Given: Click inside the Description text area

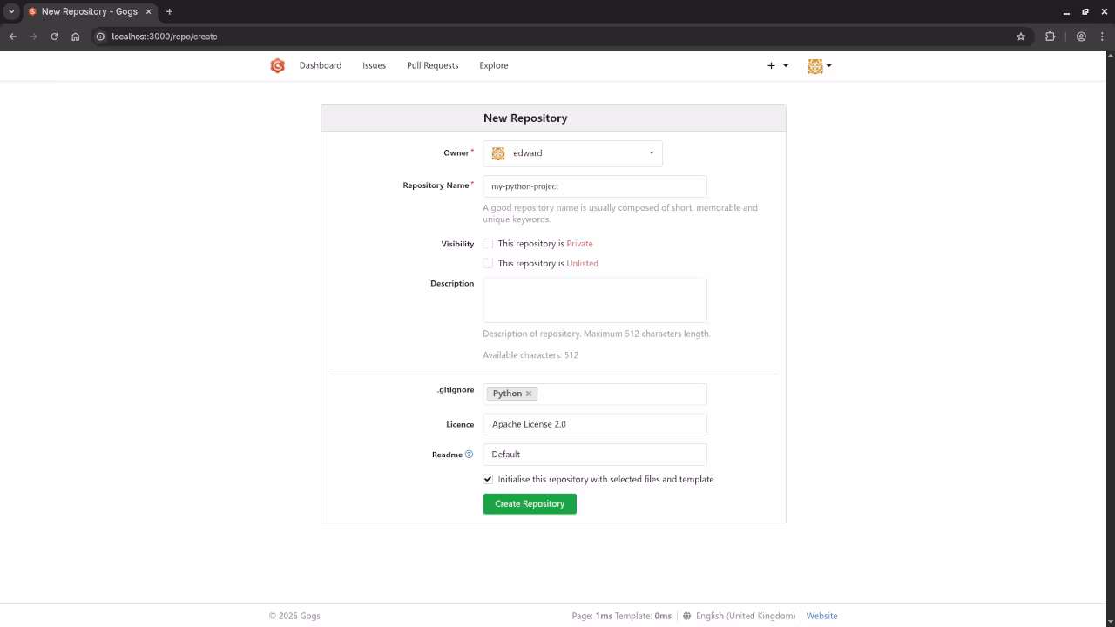Looking at the screenshot, I should [595, 300].
